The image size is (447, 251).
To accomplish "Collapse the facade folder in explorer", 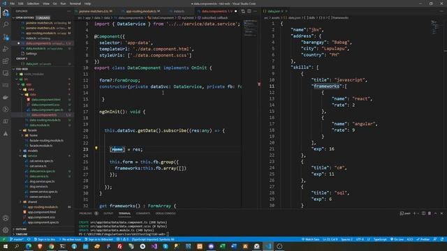I will (32, 130).
